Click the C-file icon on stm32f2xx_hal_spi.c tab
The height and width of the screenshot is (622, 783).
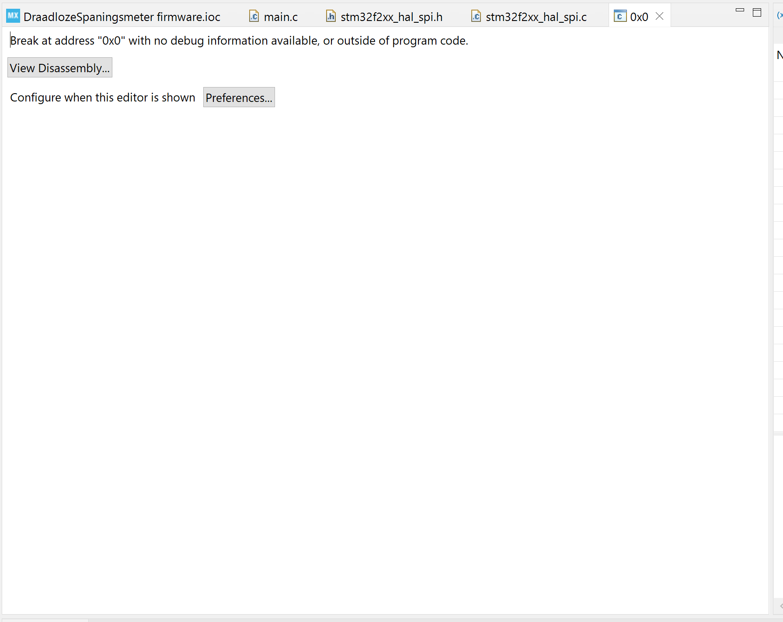pos(475,16)
